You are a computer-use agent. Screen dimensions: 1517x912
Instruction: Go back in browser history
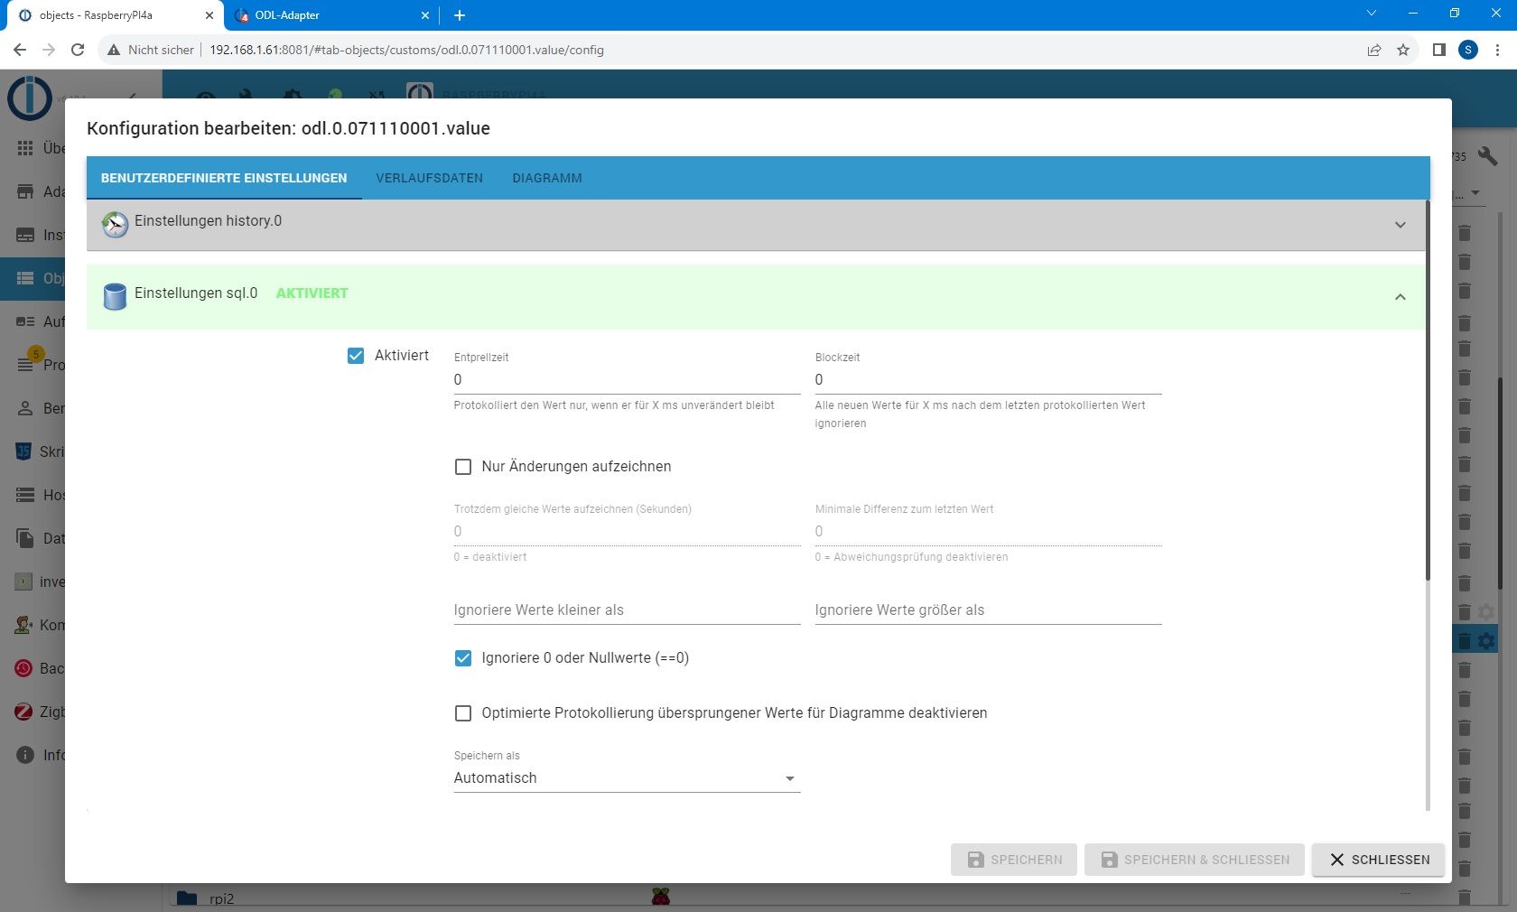tap(20, 50)
